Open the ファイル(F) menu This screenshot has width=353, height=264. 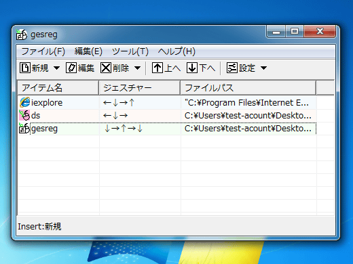pyautogui.click(x=43, y=51)
